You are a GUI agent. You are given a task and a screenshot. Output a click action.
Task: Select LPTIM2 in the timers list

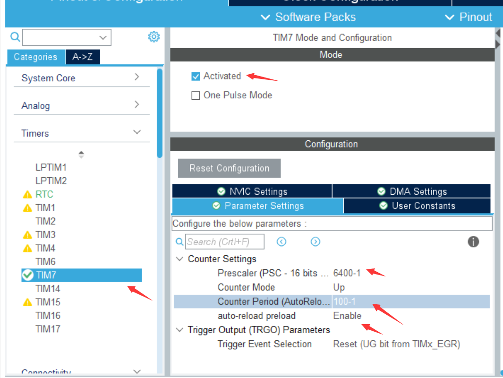[x=51, y=181]
